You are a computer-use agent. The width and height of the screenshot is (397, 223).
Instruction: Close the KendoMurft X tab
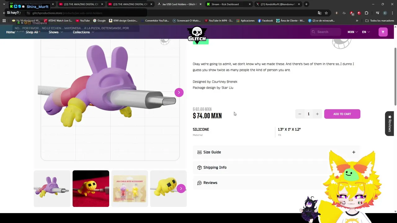pyautogui.click(x=299, y=4)
